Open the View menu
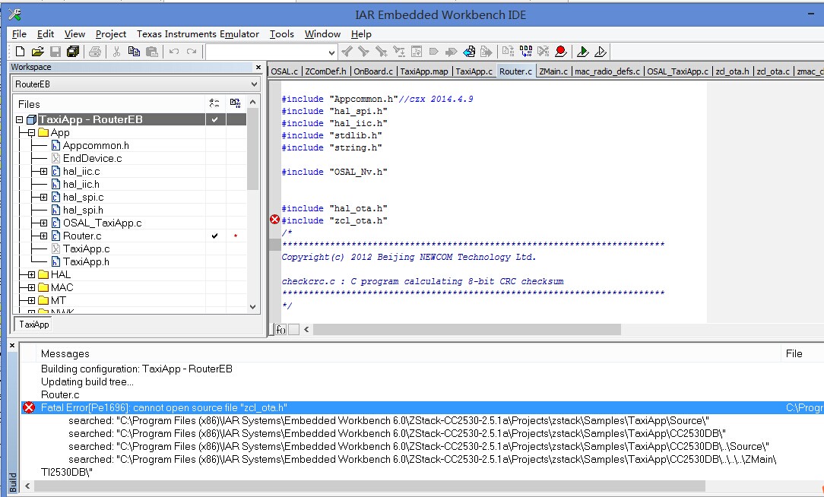Screen dimensions: 824x497 [x=74, y=33]
